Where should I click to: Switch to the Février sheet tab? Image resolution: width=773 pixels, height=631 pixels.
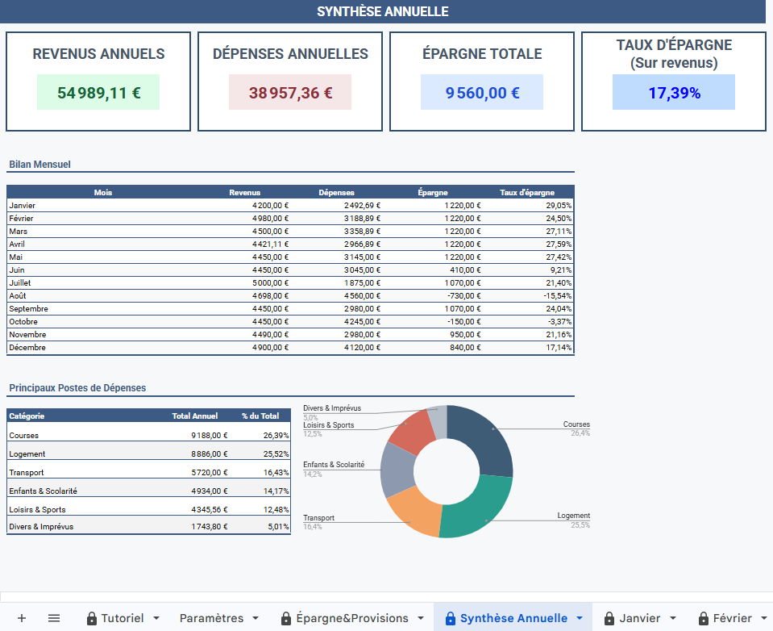click(x=733, y=618)
